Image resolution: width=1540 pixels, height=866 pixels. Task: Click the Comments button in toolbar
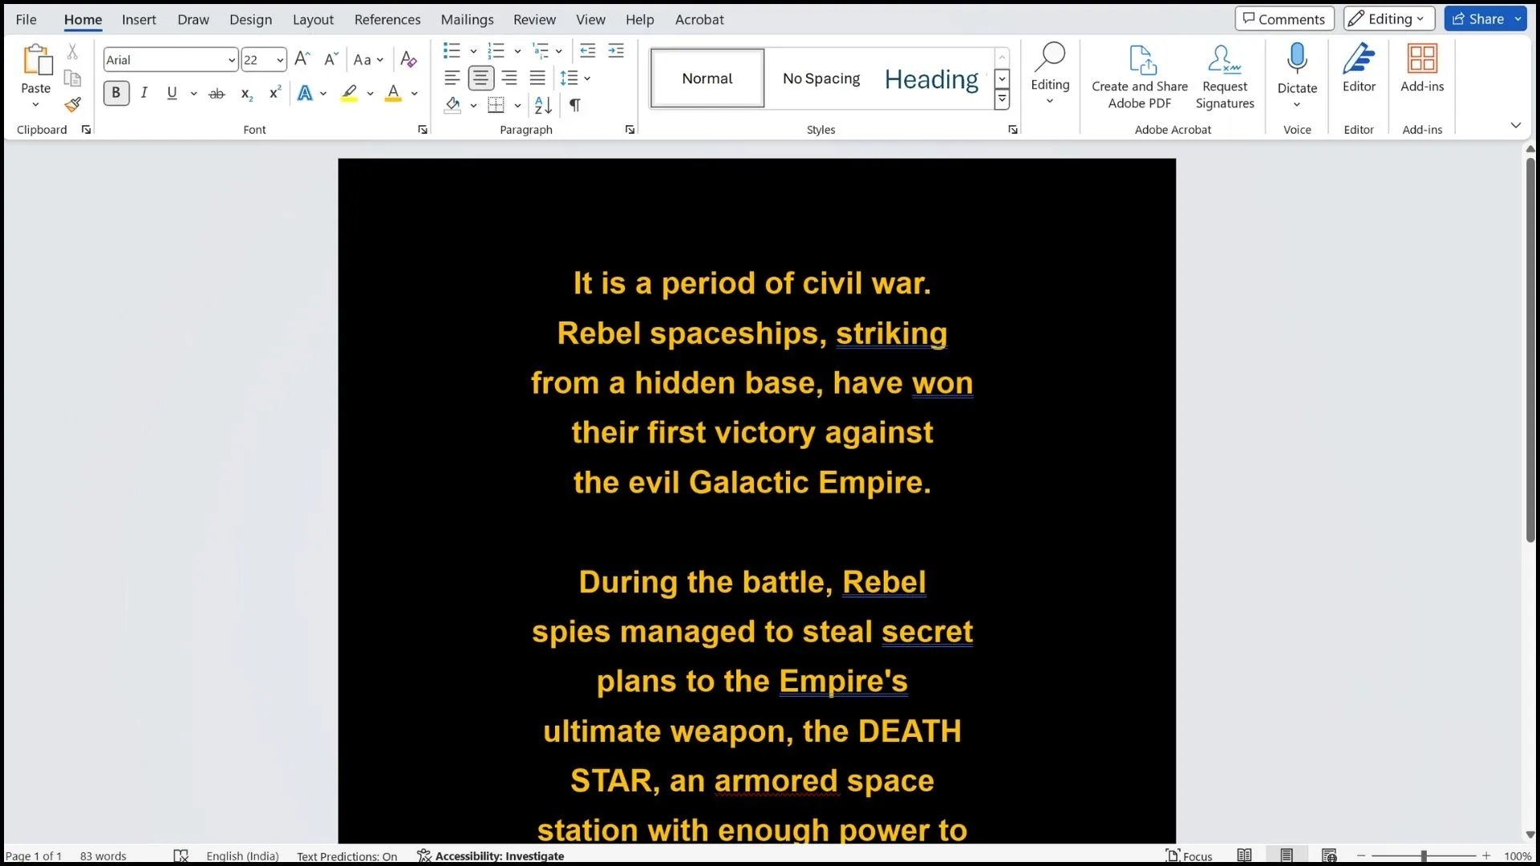click(1283, 19)
